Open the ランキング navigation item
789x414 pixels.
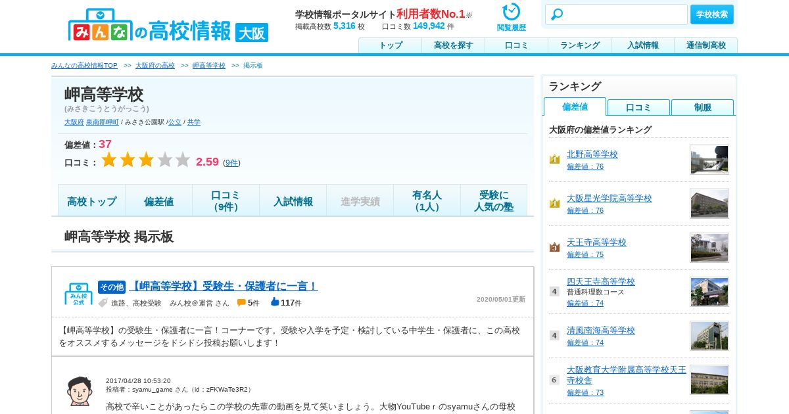click(x=580, y=45)
